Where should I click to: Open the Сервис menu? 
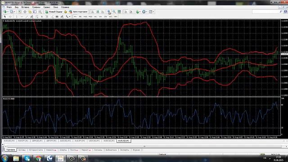[47, 7]
